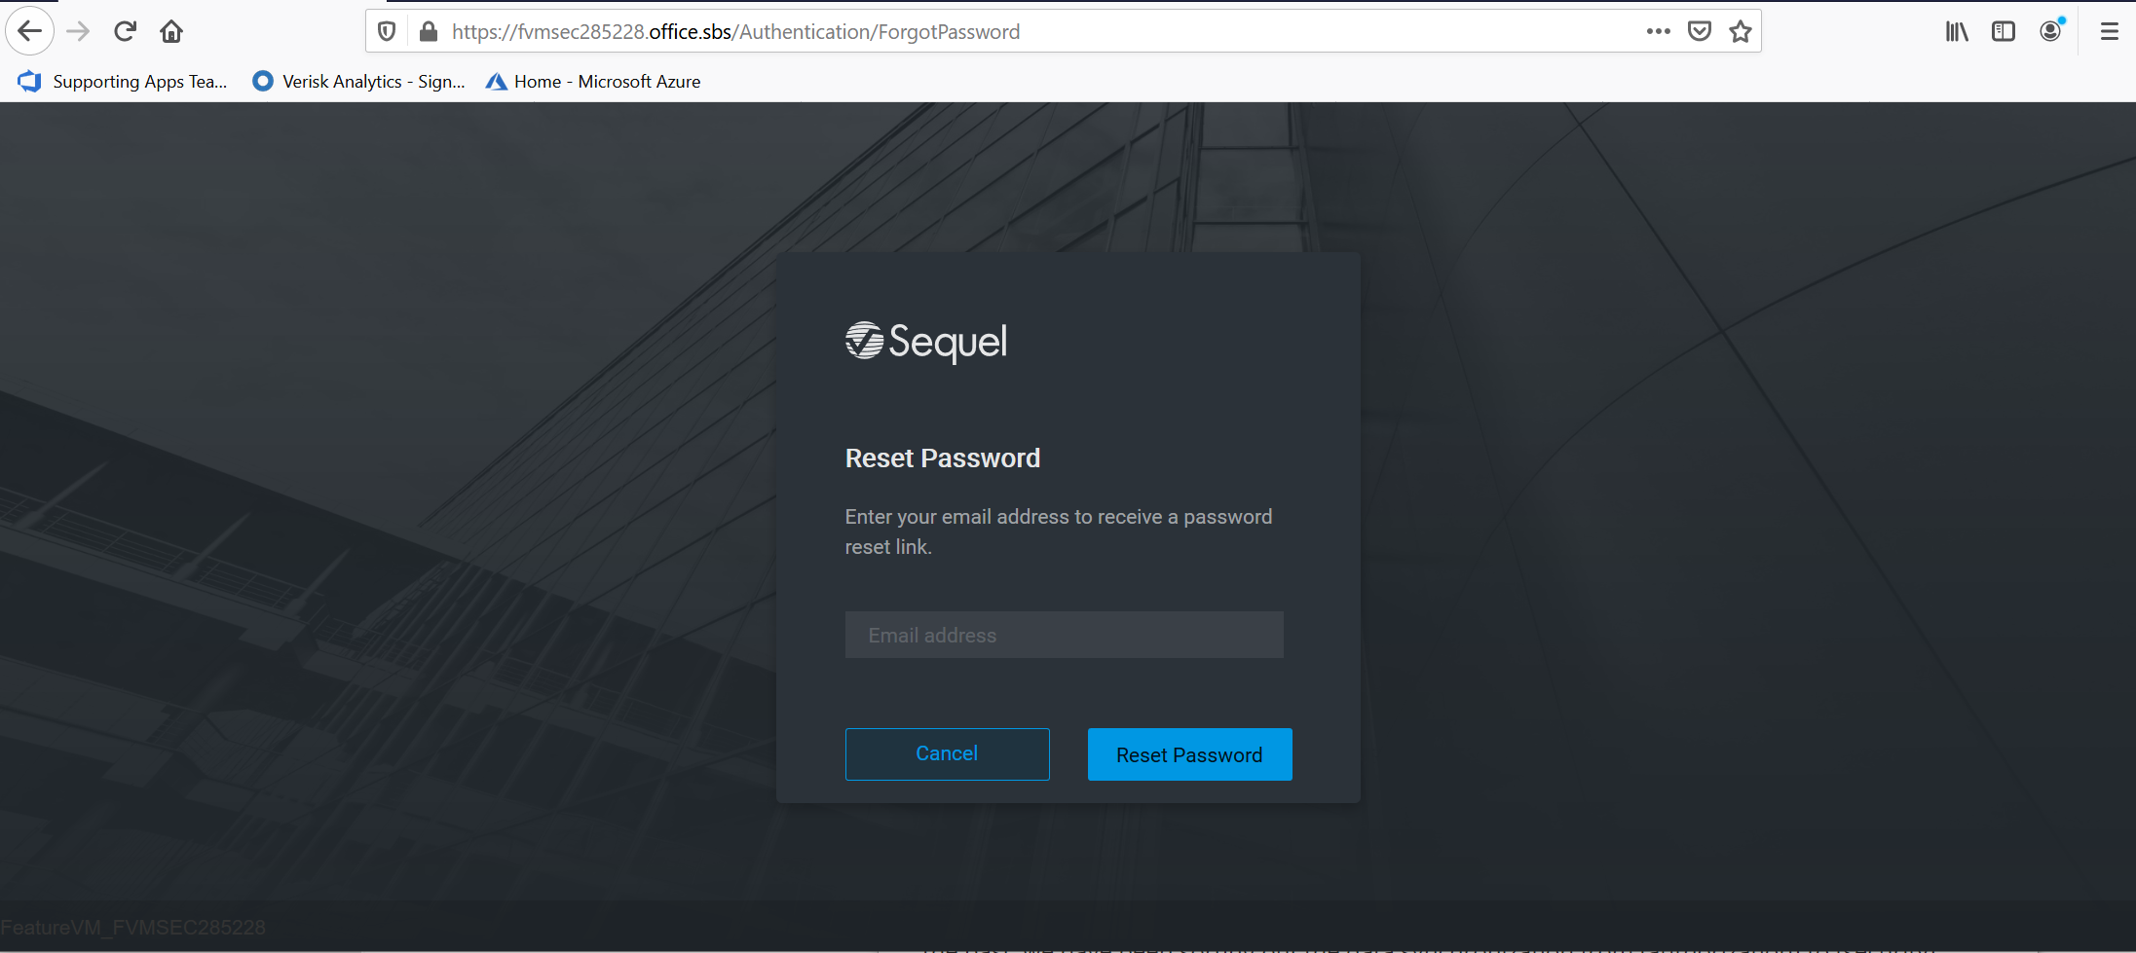Click the Email address input field

coord(1064,635)
